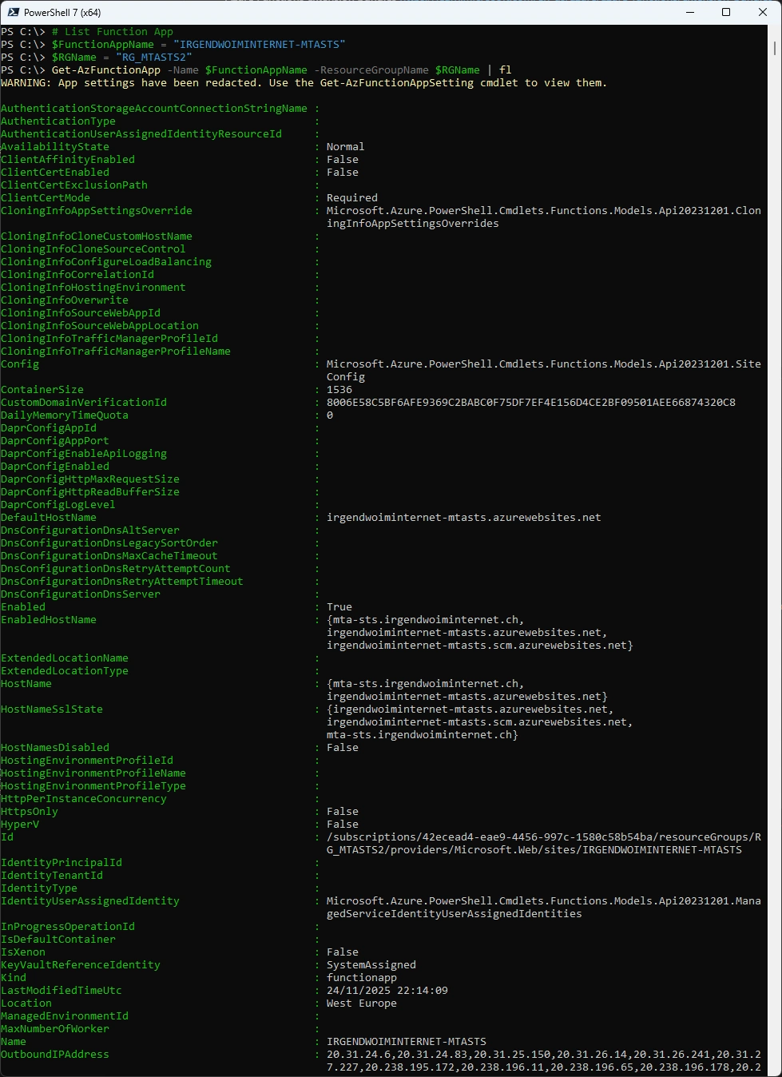The image size is (782, 1077).
Task: Click the irgendwoiminternet-mtasts.azurewebsites.net DefaultHostName value
Action: 463,518
